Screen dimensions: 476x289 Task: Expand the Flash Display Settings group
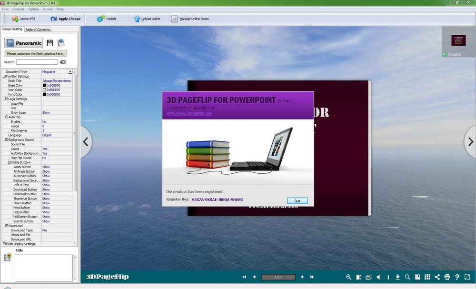4,244
